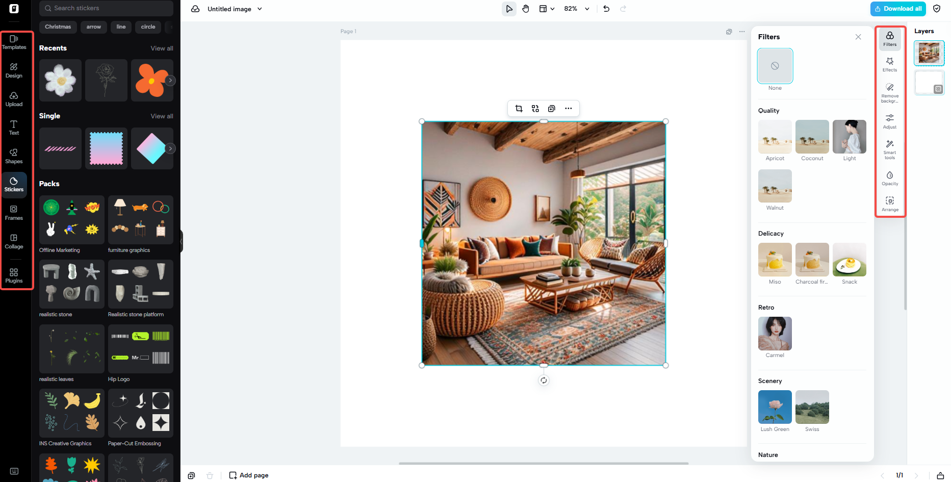
Task: Collapse the left stickers panel handle
Action: point(181,241)
